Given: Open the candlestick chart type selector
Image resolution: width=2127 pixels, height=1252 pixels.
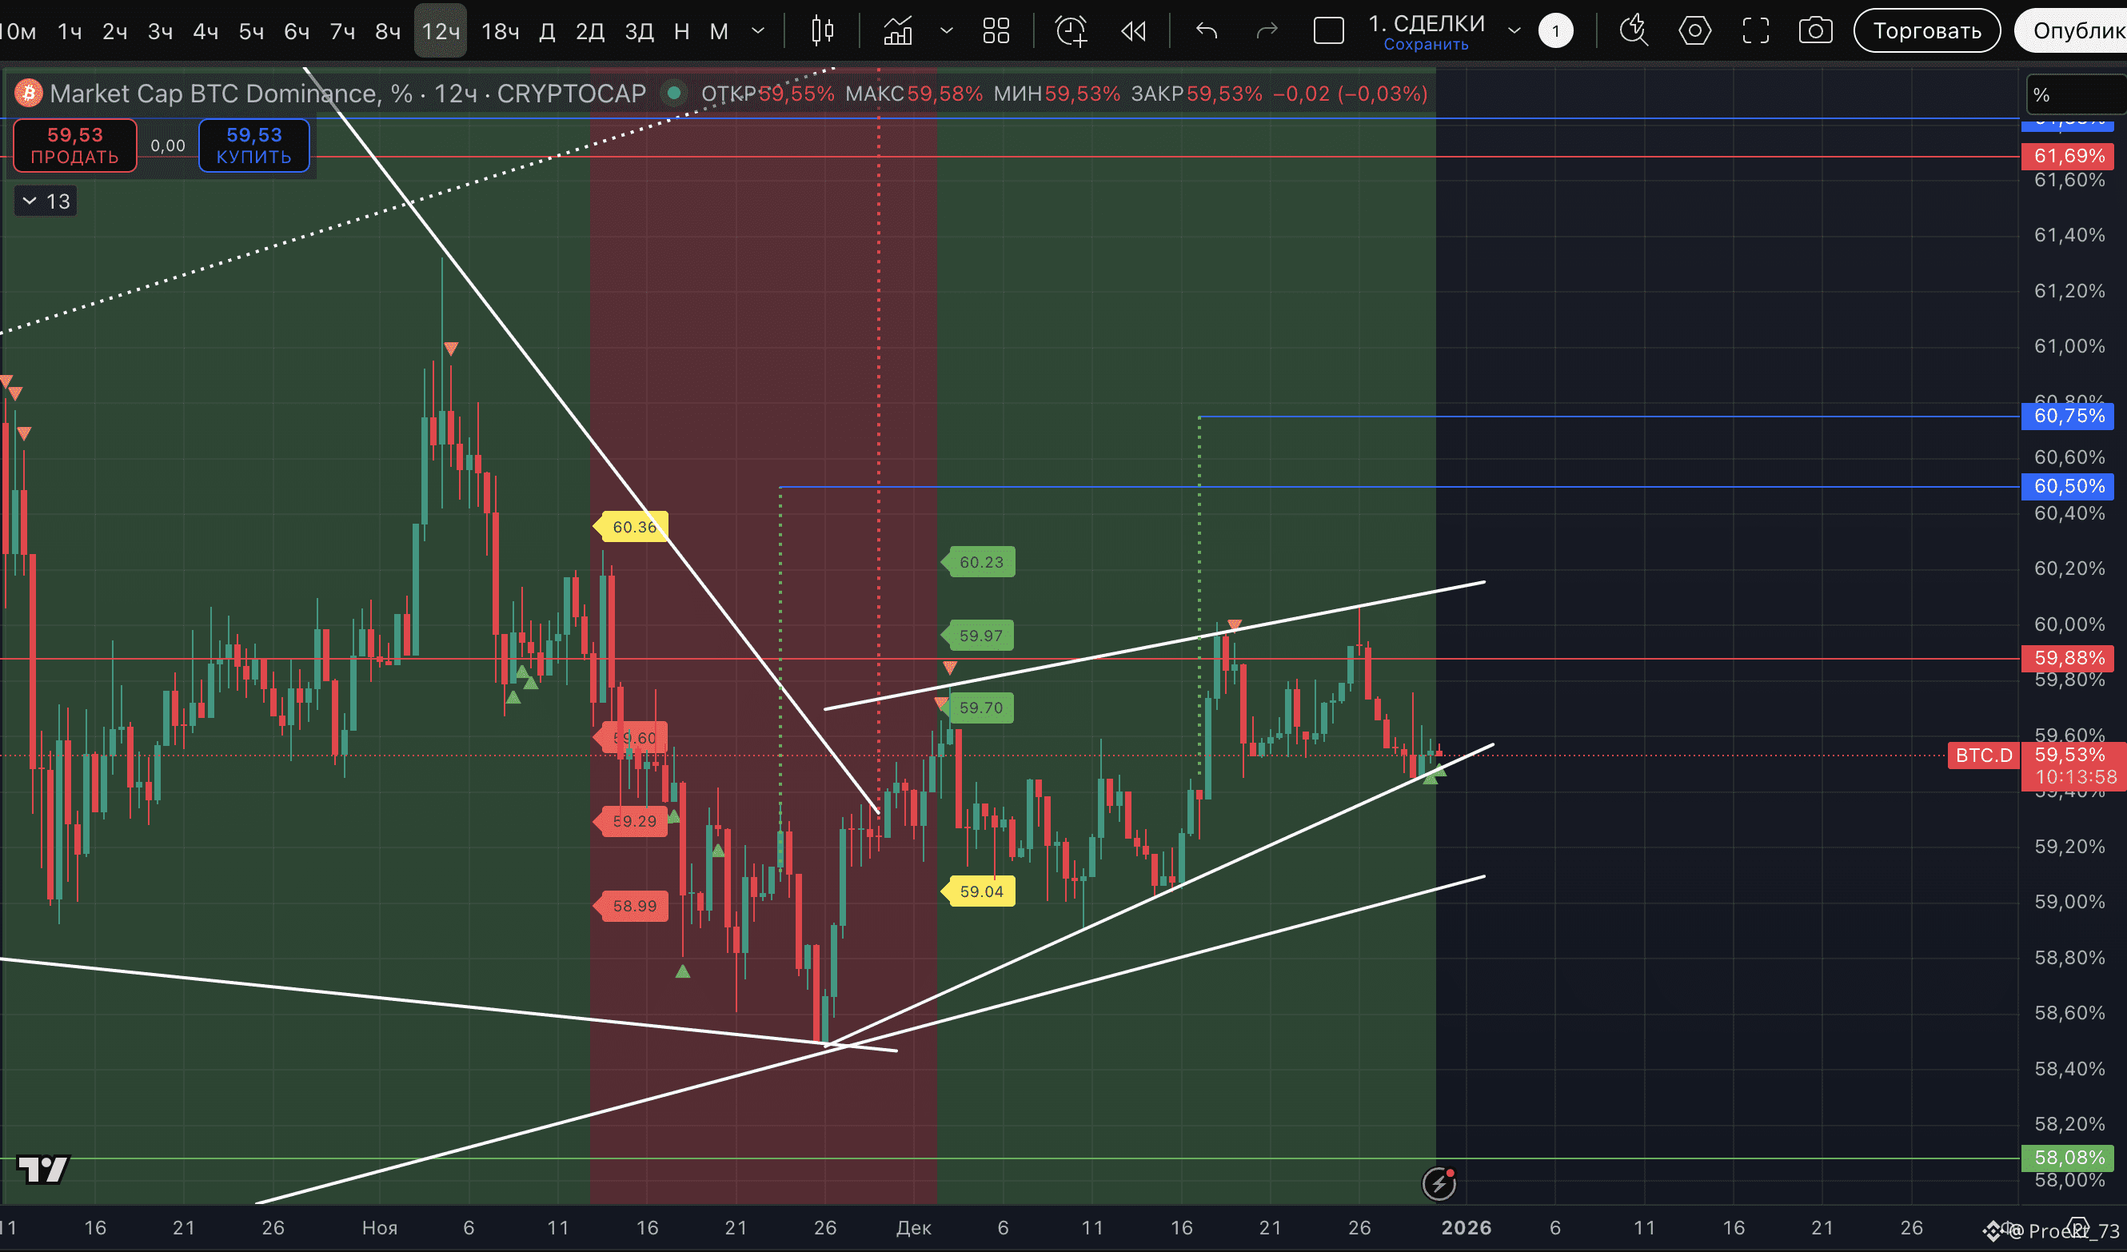Looking at the screenshot, I should click(x=821, y=31).
